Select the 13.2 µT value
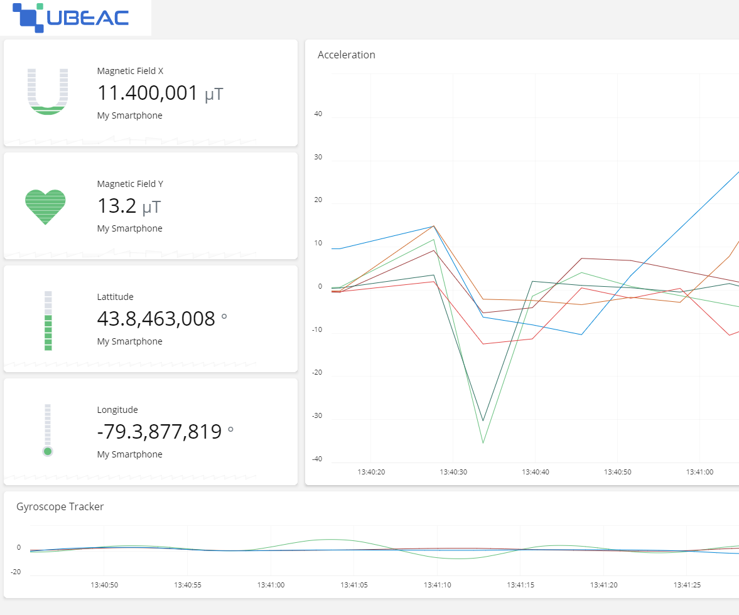This screenshot has height=615, width=739. coord(129,206)
